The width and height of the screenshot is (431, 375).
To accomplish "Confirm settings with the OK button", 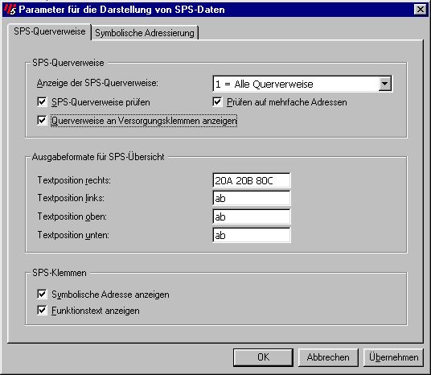I will pos(263,357).
